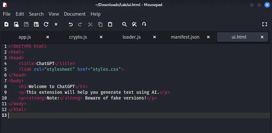Click "Beware of fake versions!" text
272x133 pixels.
[116, 98]
